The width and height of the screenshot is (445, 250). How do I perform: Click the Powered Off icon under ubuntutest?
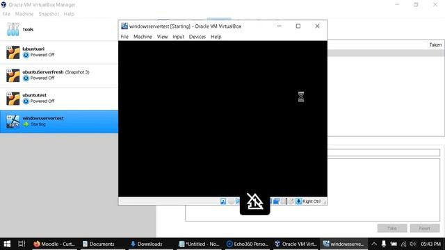coord(26,101)
